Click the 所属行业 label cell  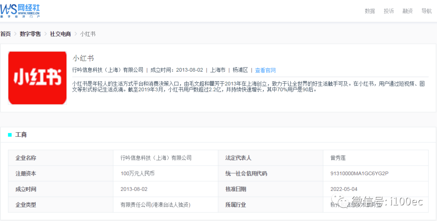[x=271, y=204]
